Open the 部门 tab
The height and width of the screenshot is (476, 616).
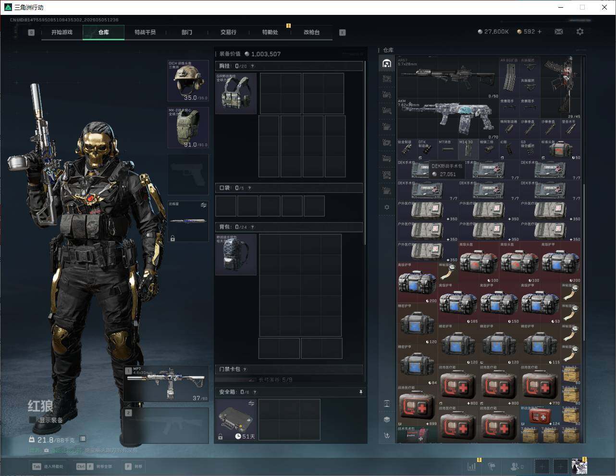(187, 32)
